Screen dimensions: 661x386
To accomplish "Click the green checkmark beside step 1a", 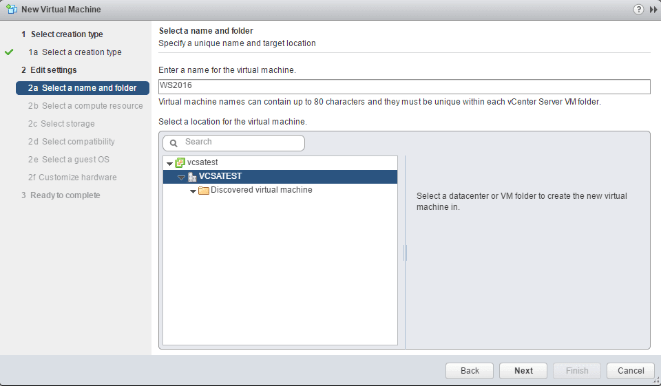I will 9,52.
